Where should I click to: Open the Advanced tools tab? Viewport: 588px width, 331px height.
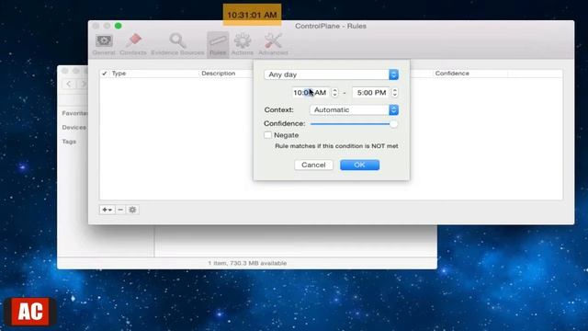pyautogui.click(x=273, y=45)
